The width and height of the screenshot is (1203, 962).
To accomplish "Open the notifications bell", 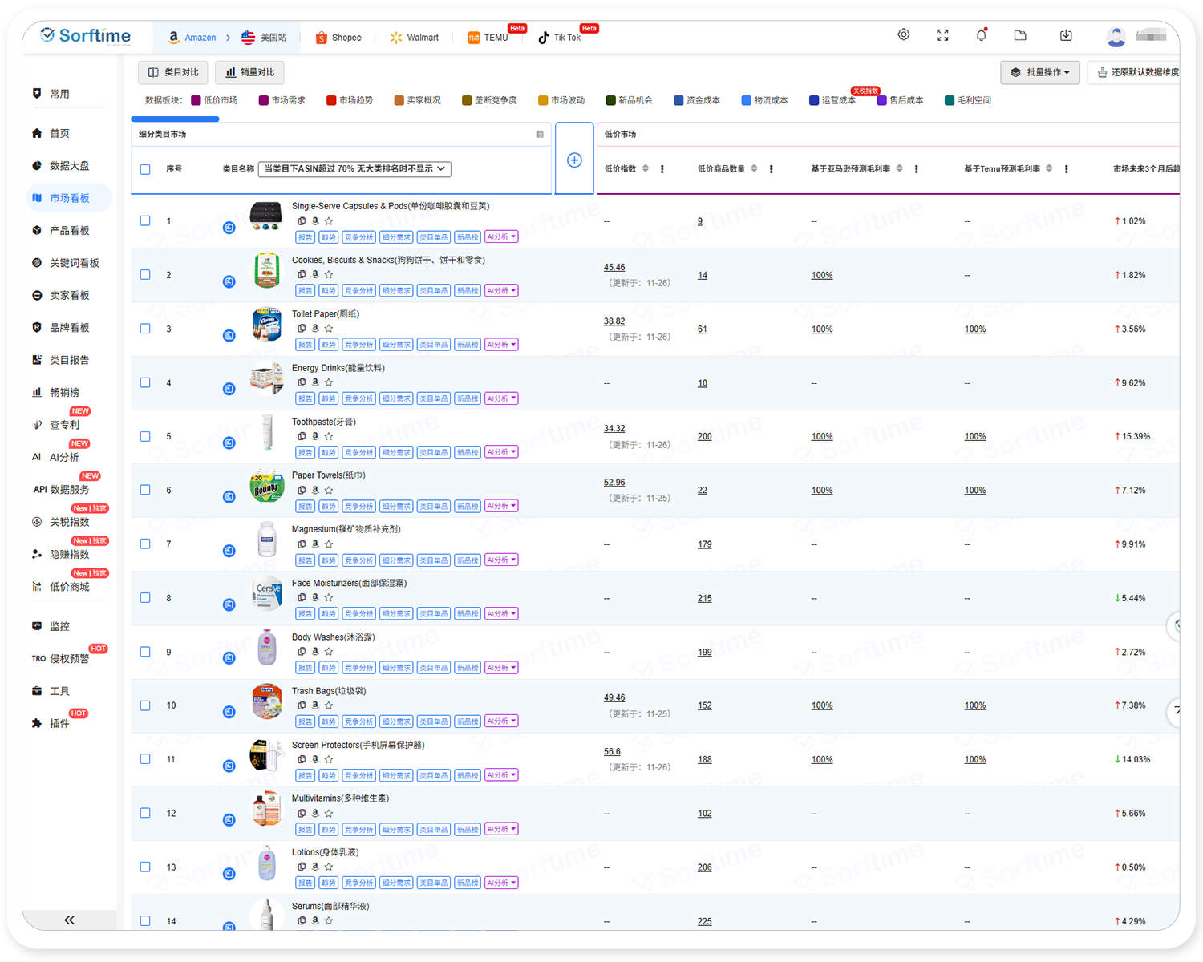I will pos(981,35).
